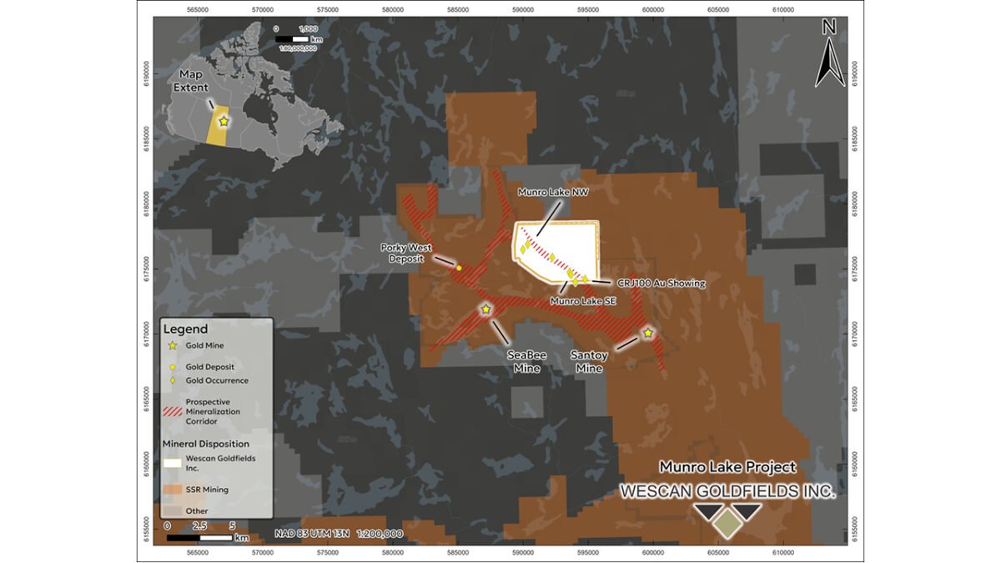The image size is (1001, 563).
Task: Click the Porky West Deposit yellow dot
Action: click(459, 268)
